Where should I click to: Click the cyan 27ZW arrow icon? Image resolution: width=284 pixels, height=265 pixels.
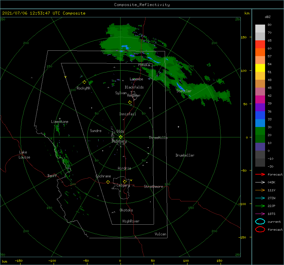(x=260, y=198)
